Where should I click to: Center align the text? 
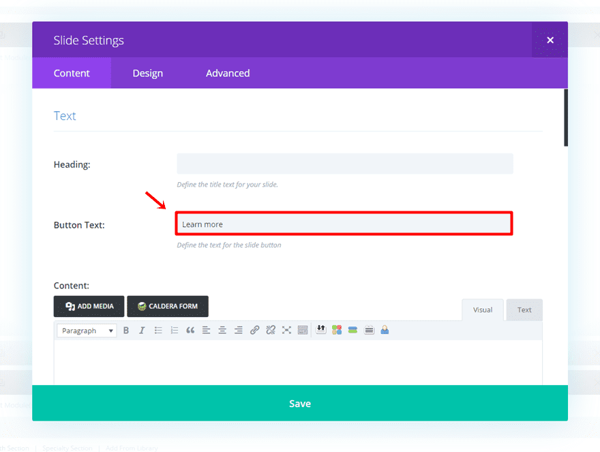pos(222,331)
